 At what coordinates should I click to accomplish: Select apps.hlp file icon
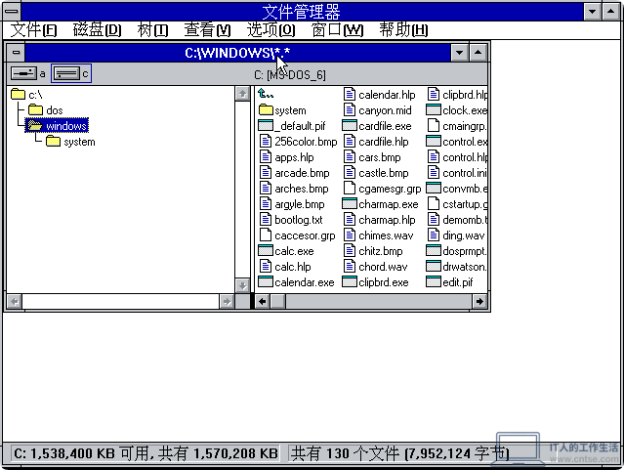[266, 157]
